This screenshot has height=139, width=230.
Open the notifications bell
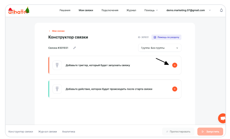click(221, 10)
